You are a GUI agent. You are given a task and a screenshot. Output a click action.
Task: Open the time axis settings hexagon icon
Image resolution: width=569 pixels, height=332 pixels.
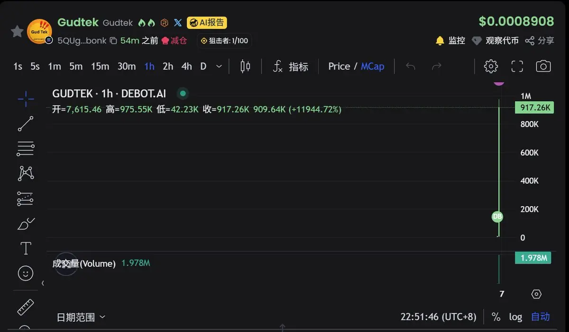pos(536,294)
